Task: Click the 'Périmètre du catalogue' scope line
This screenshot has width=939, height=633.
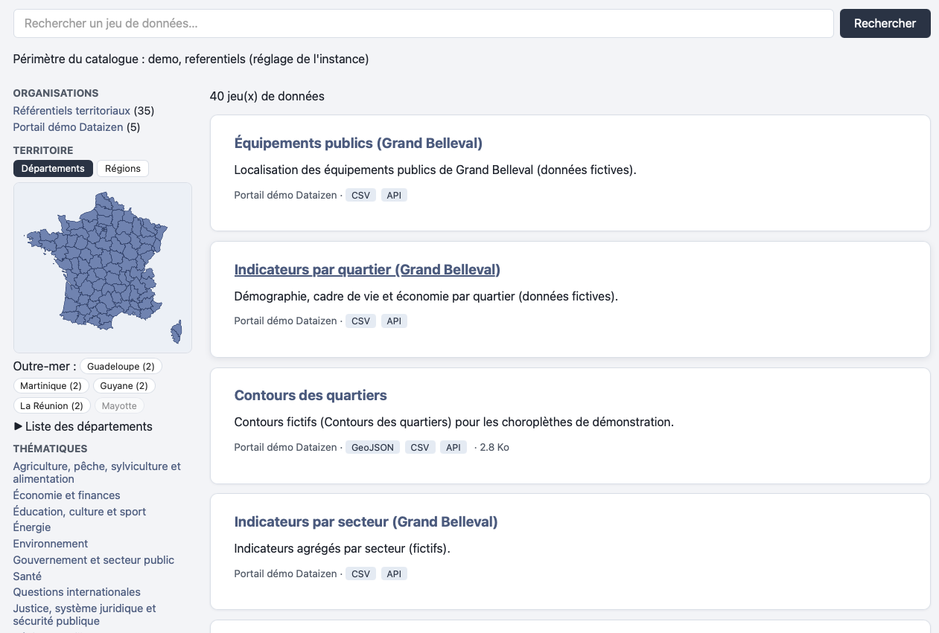Action: point(191,59)
